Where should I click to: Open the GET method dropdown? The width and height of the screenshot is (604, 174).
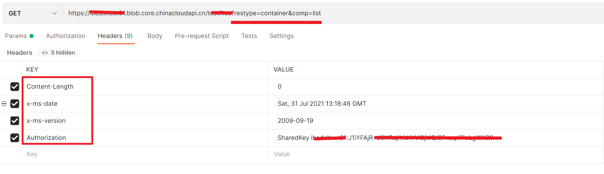33,13
